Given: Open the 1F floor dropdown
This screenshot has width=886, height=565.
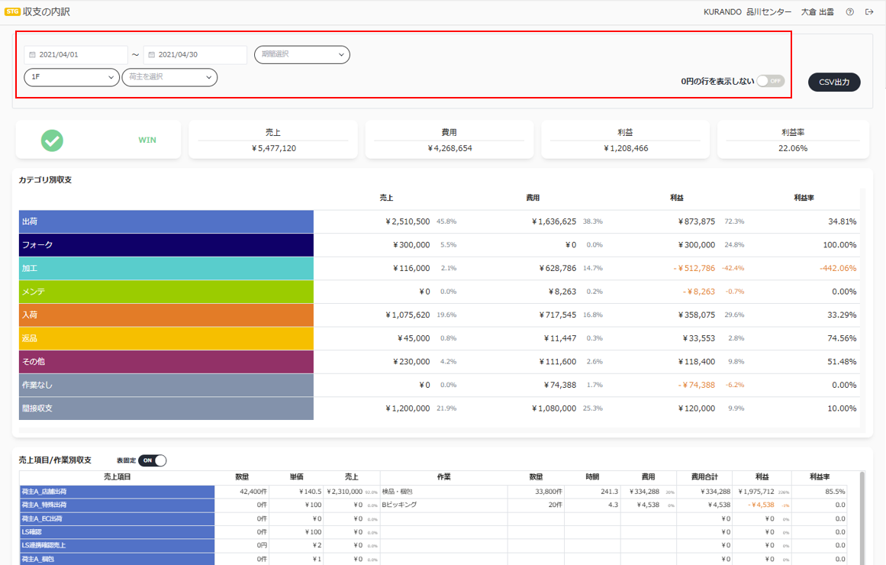Looking at the screenshot, I should pyautogui.click(x=72, y=77).
